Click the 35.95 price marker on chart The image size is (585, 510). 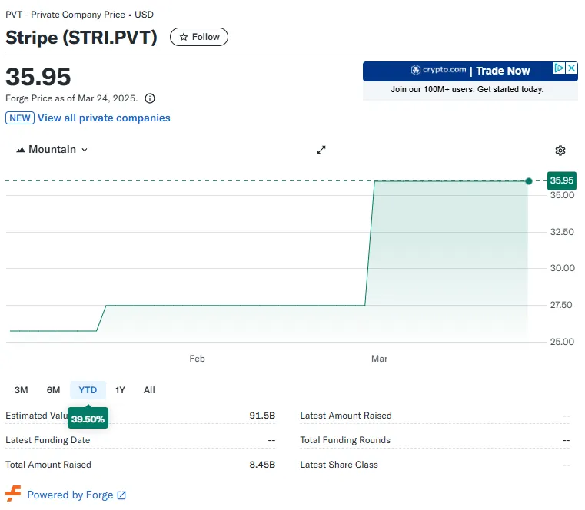click(x=528, y=181)
